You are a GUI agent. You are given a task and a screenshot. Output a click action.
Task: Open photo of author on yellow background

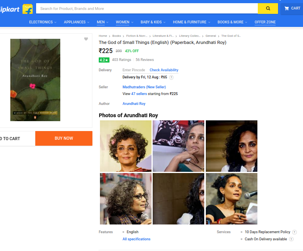126,146
